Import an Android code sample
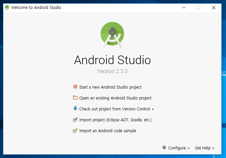226x158 pixels. point(108,131)
